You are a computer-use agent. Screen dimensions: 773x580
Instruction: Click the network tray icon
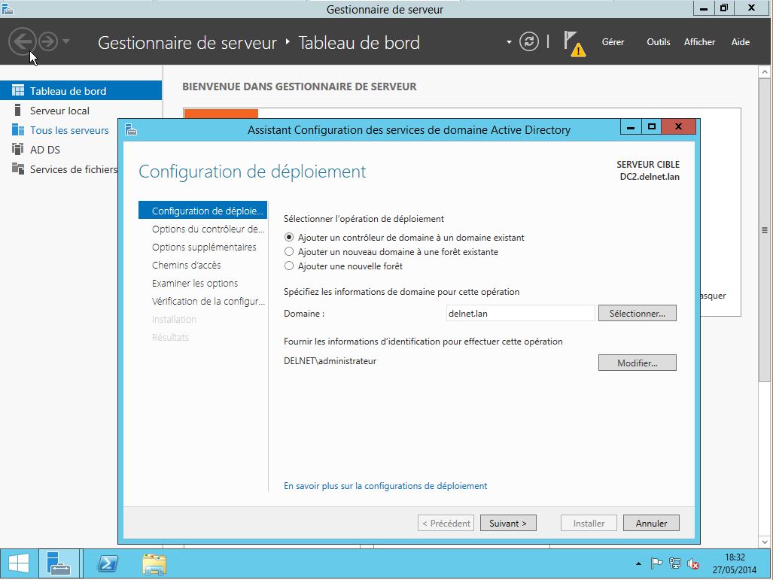[675, 563]
